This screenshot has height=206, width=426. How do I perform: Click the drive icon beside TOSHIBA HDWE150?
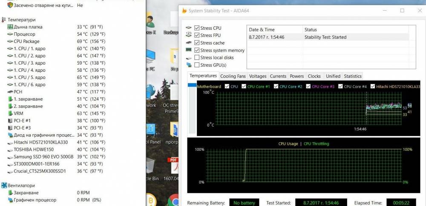tap(10, 150)
